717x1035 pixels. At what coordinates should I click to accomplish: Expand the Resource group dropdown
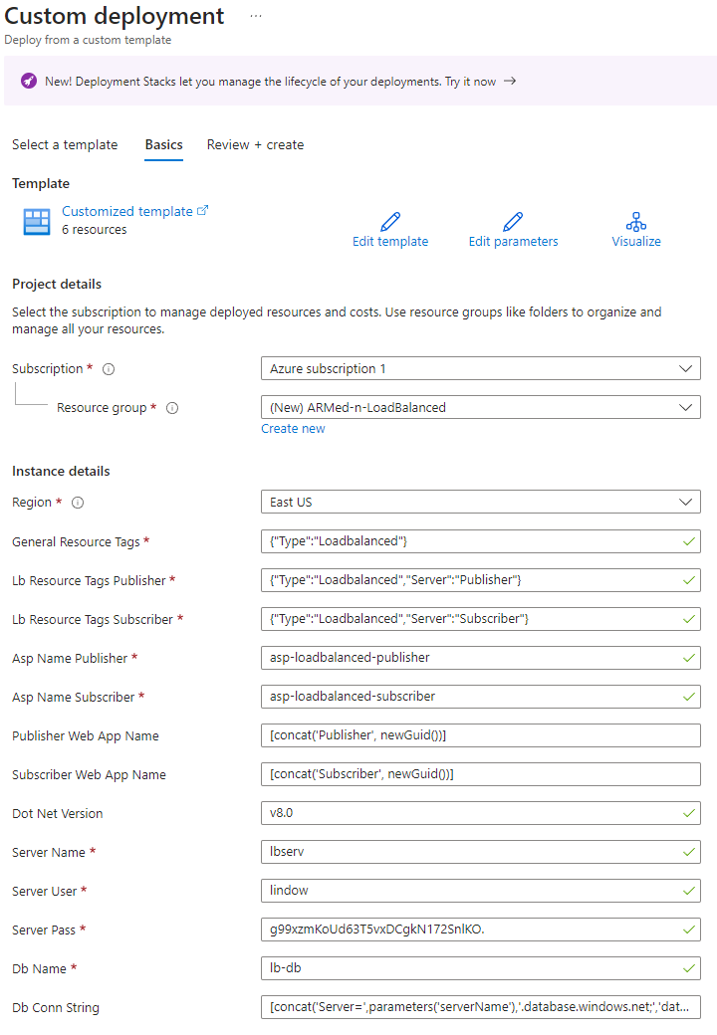click(481, 407)
